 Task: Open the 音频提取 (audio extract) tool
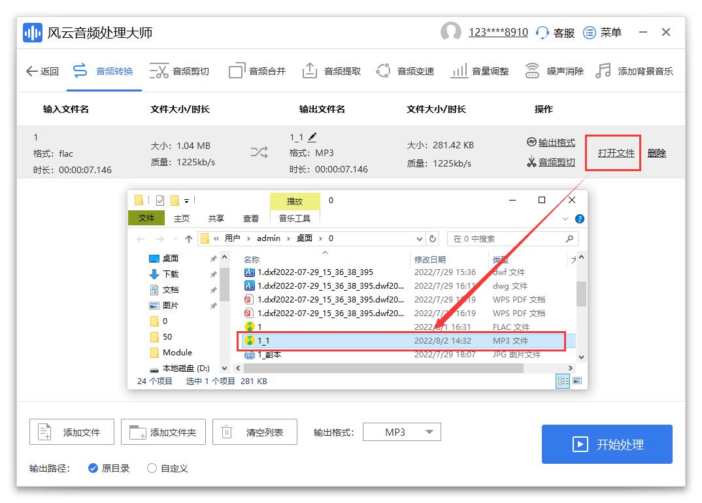pos(342,71)
